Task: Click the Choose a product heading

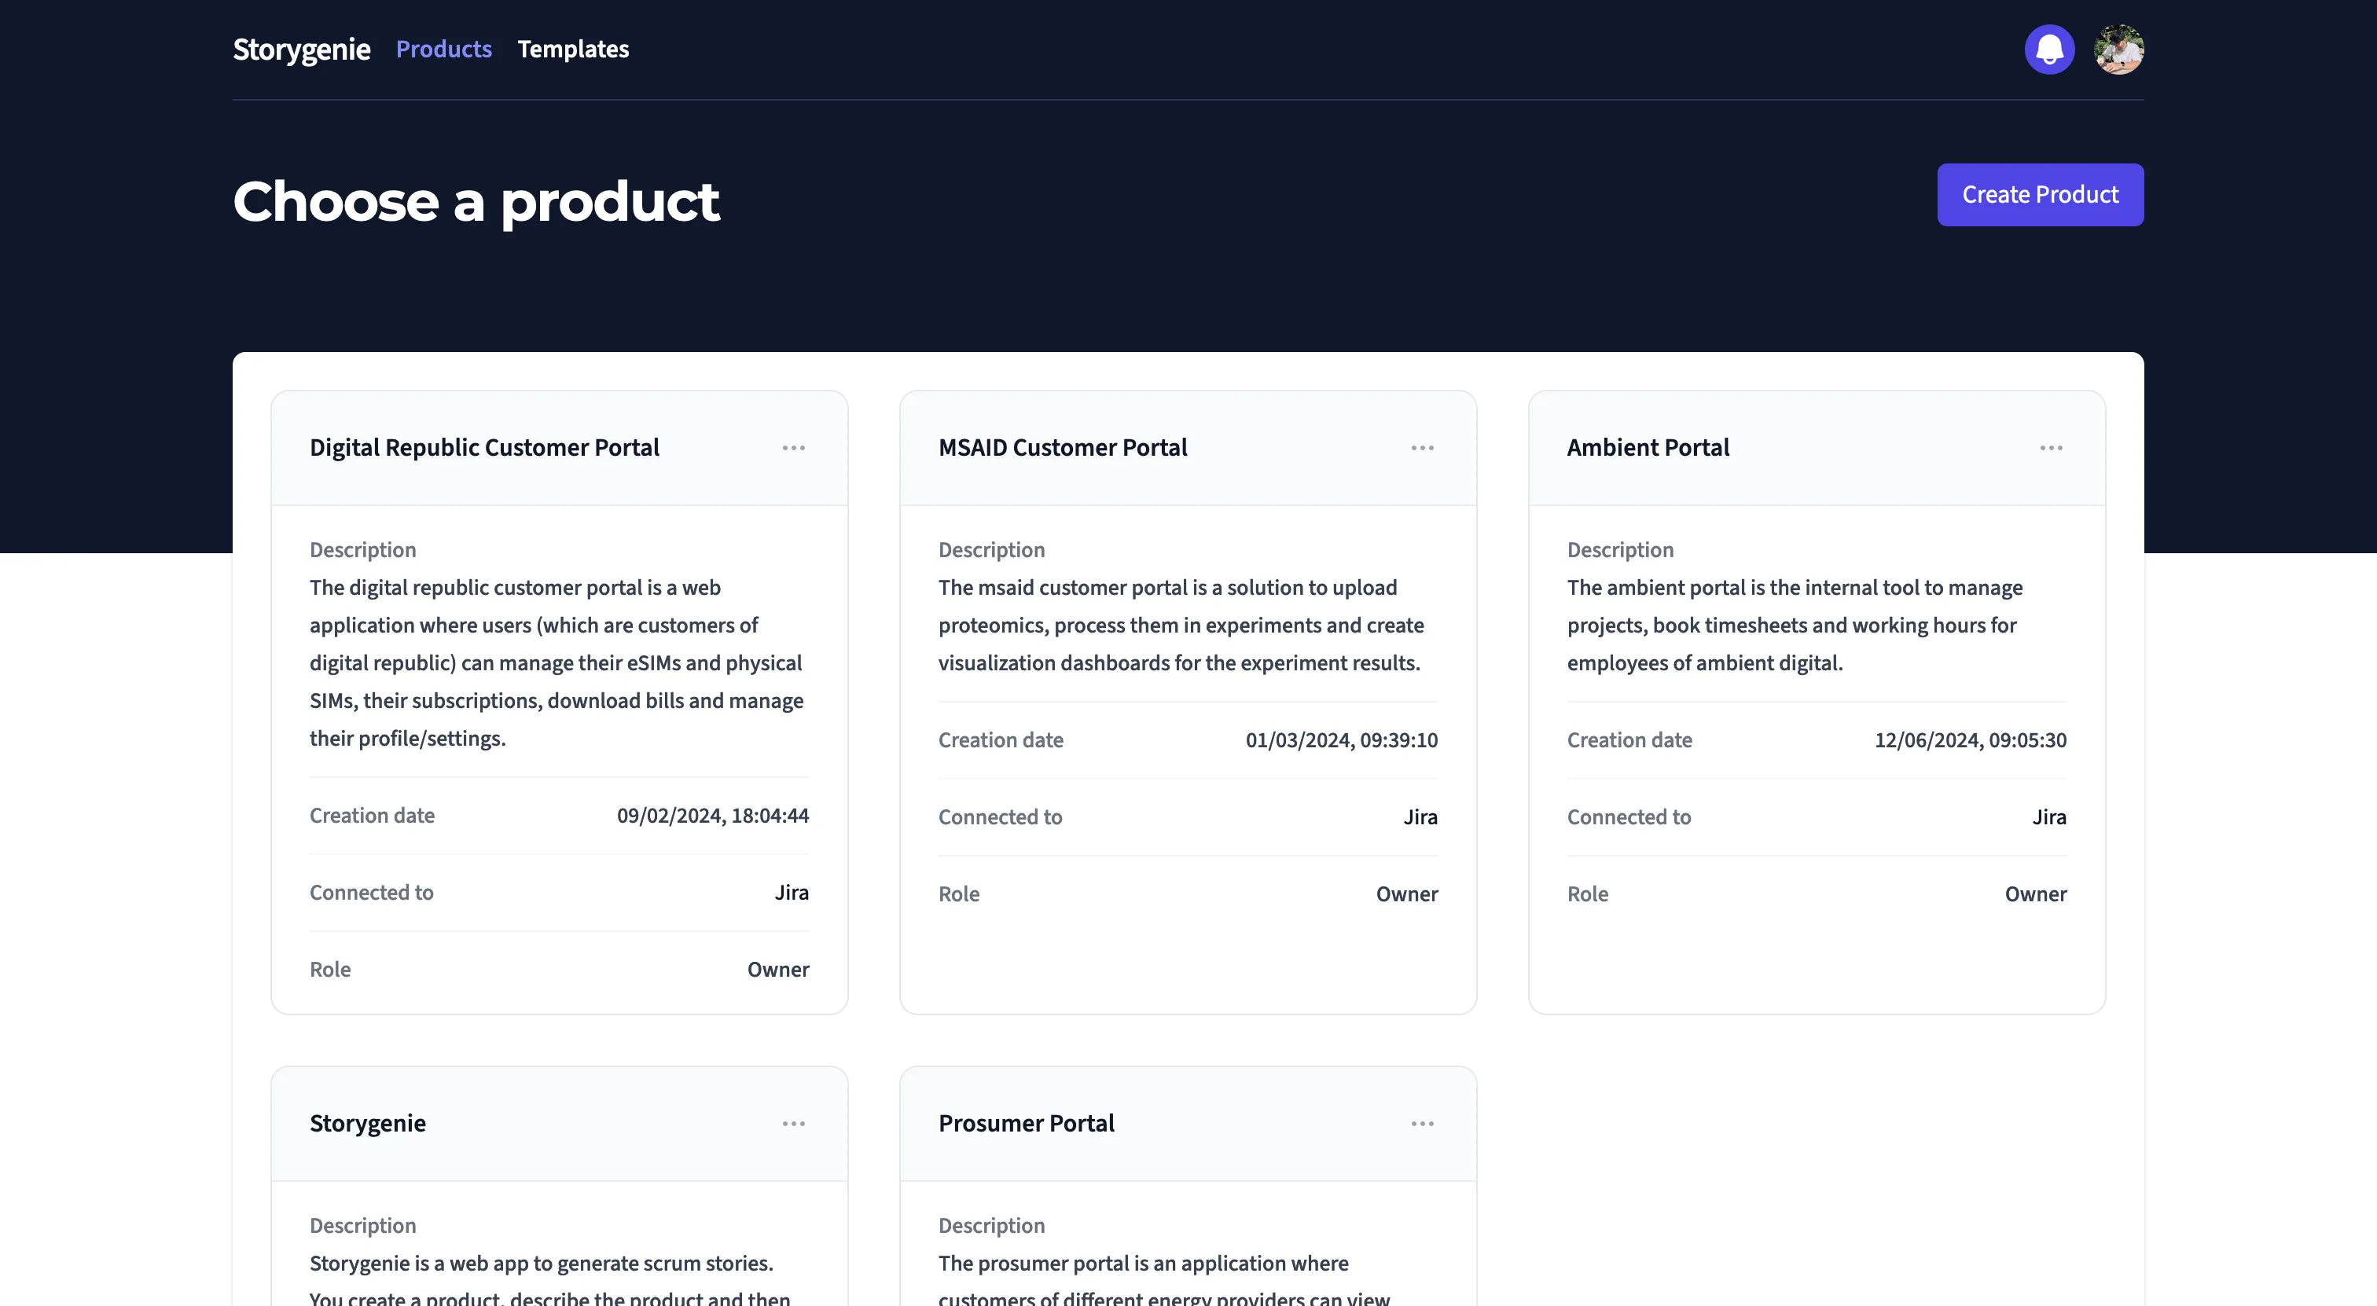Action: tap(476, 201)
